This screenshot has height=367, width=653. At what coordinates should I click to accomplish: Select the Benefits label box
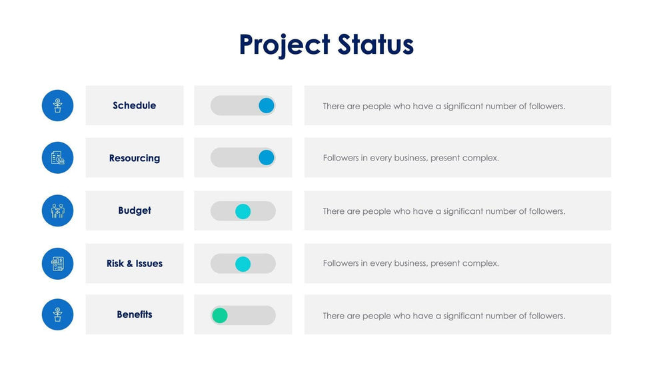[135, 314]
